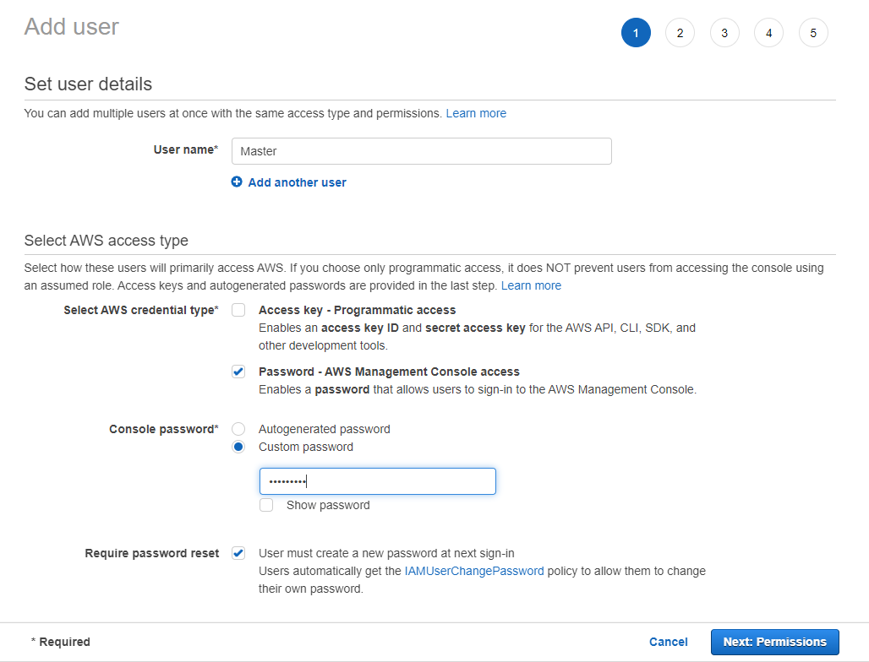Screen dimensions: 869x662
Task: Click the Select AWS credential type* label
Action: [141, 310]
